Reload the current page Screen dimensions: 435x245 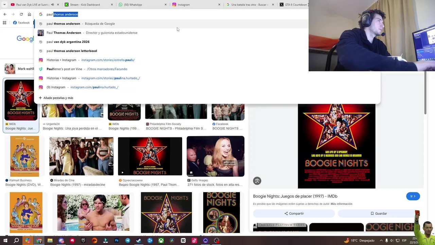[21, 14]
